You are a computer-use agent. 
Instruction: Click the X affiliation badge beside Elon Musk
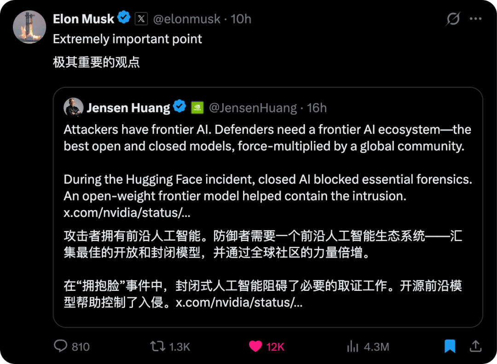click(x=141, y=19)
